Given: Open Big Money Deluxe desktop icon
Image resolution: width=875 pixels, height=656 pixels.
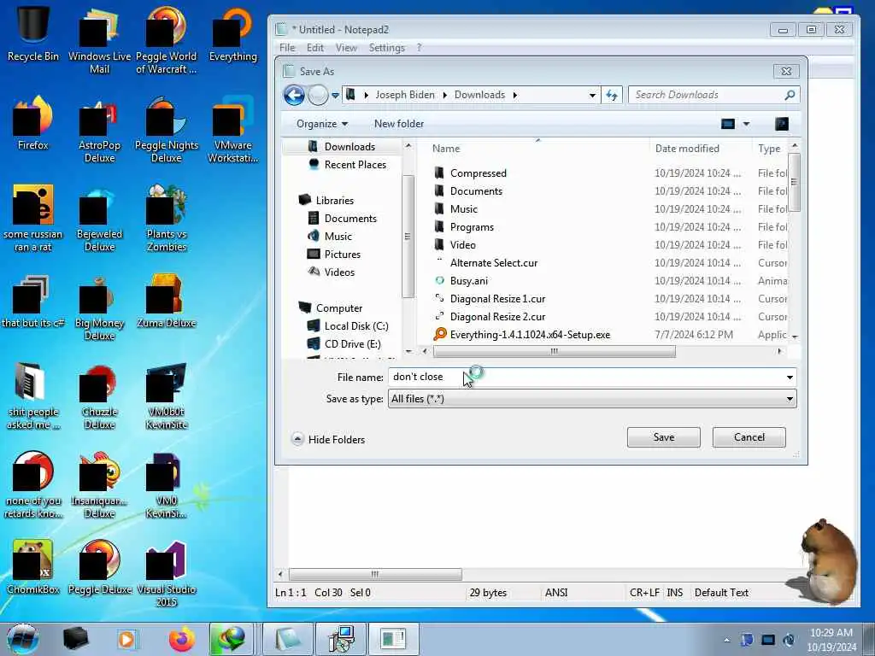Looking at the screenshot, I should coord(99,307).
